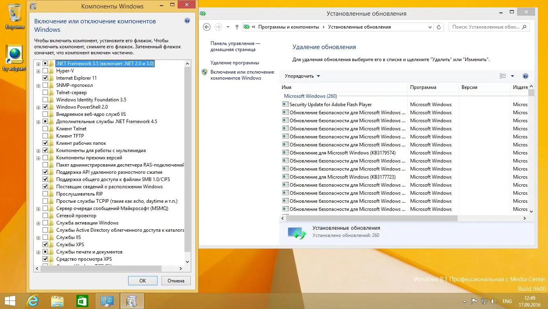The image size is (548, 309).
Task: Expand the .NET Framework 3.5 tree node
Action: coord(38,63)
